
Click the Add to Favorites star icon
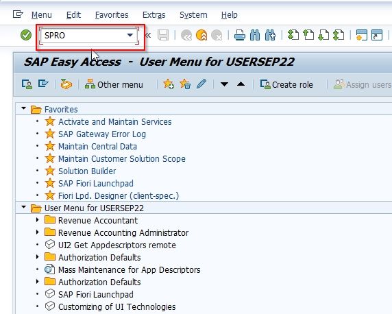[169, 84]
